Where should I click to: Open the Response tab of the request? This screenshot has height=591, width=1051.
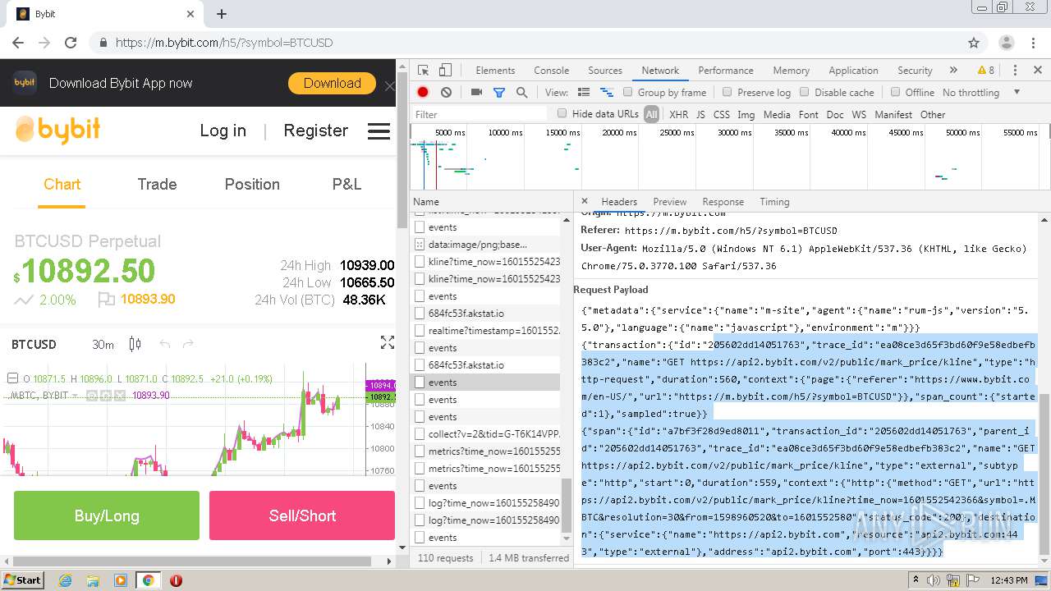[723, 201]
